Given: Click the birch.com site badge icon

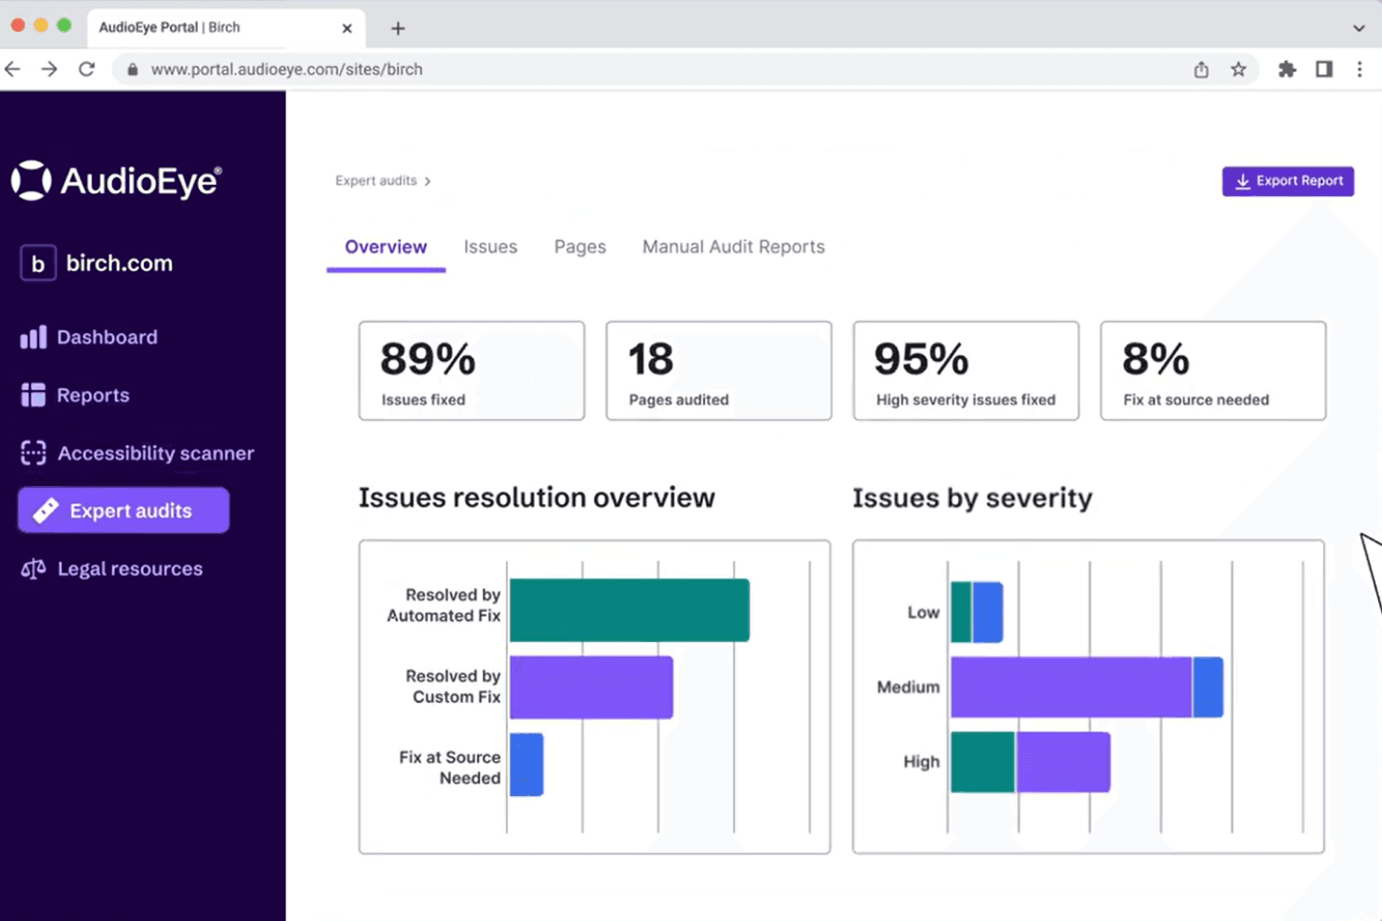Looking at the screenshot, I should (x=38, y=263).
